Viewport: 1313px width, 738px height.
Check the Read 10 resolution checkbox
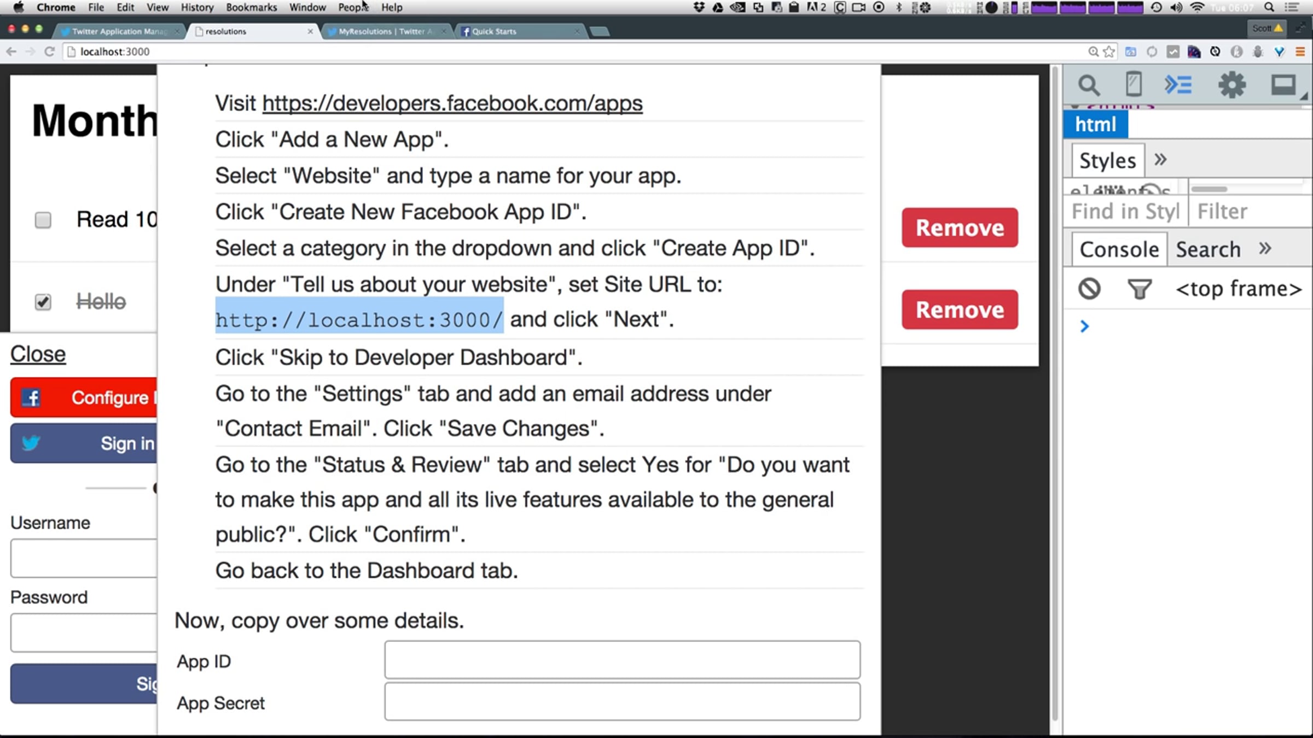(x=43, y=220)
